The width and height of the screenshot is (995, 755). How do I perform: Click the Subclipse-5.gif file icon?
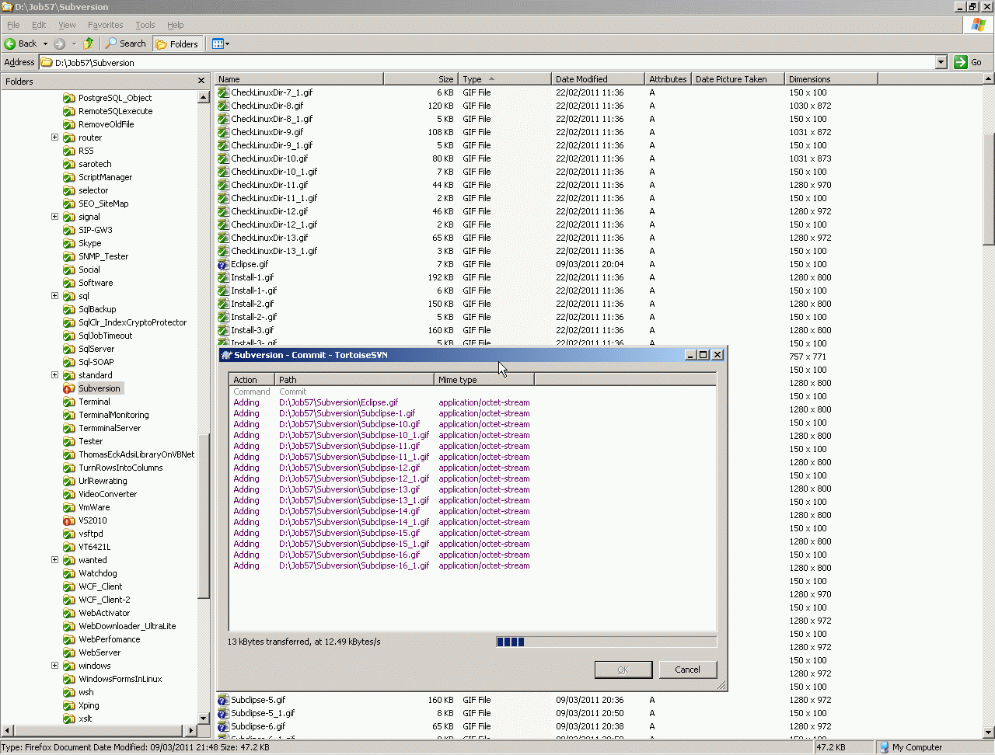pos(223,700)
